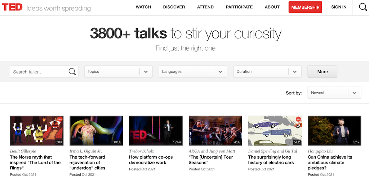Click the 13:09 duration badge
Screen dimensions: 369x179
click(x=117, y=142)
